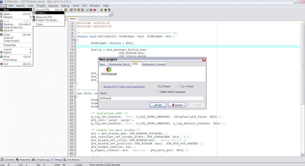This screenshot has width=305, height=166.
Task: Click Open... in the File menu
Action: pyautogui.click(x=16, y=14)
